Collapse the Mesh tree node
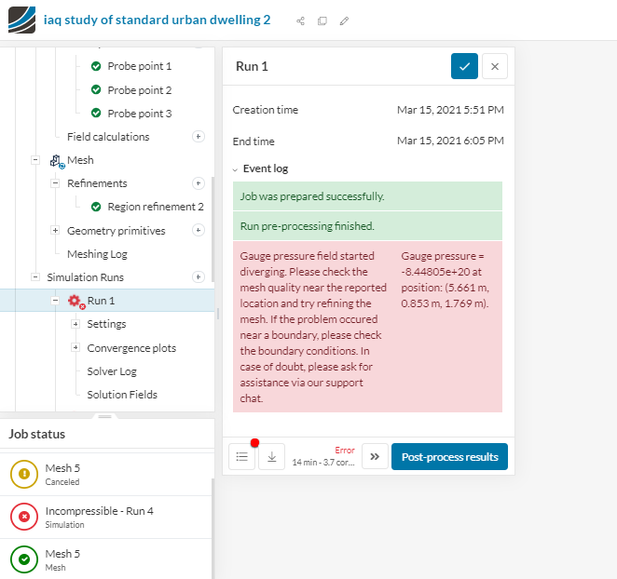The image size is (617, 579). pyautogui.click(x=34, y=160)
